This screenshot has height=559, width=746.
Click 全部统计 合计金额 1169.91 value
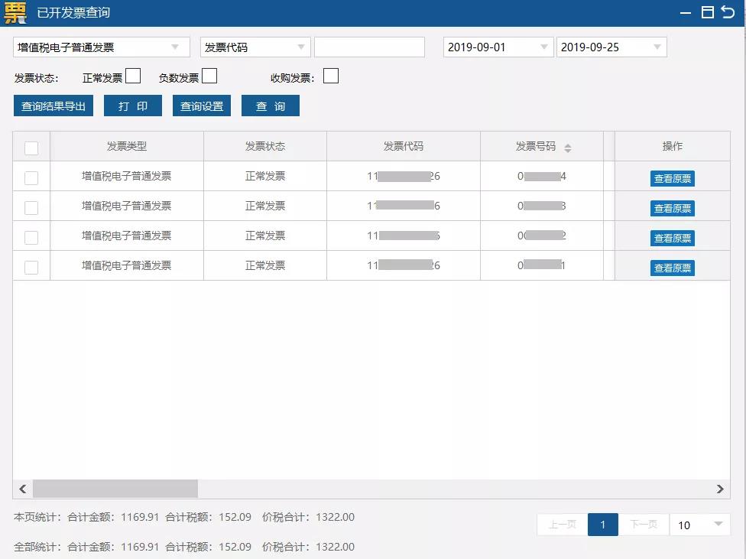coord(140,547)
